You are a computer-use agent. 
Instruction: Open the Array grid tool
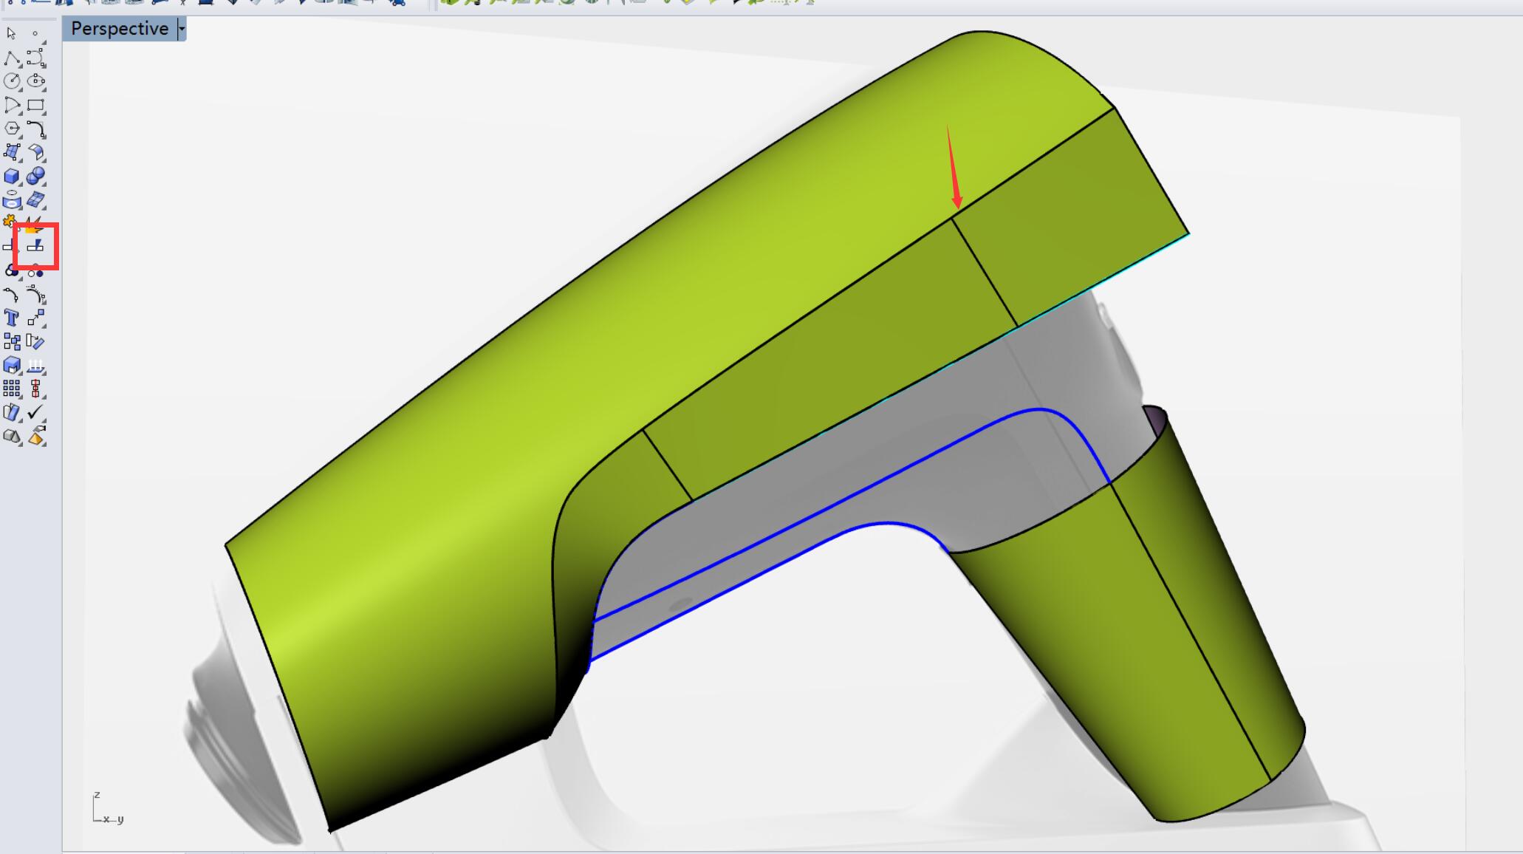coord(11,389)
